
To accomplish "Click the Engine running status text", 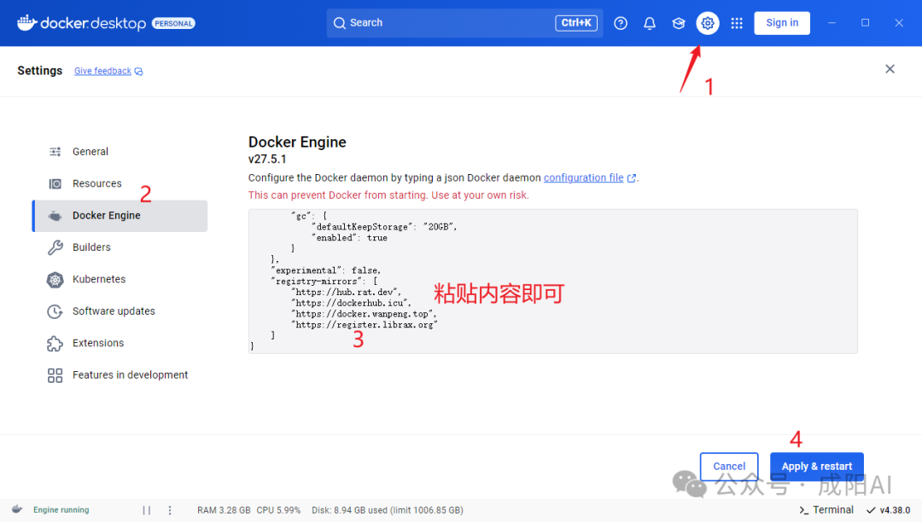I will [61, 510].
